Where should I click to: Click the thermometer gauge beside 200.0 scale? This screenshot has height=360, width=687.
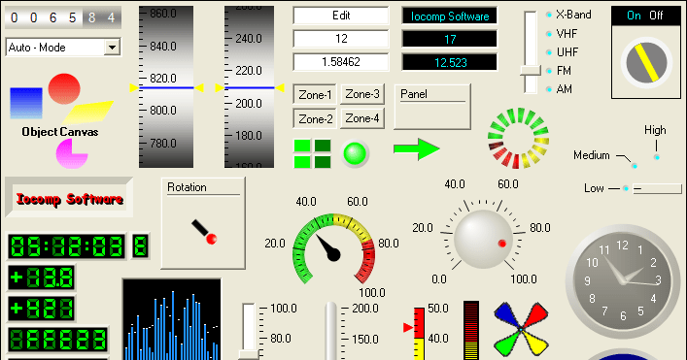click(x=331, y=331)
